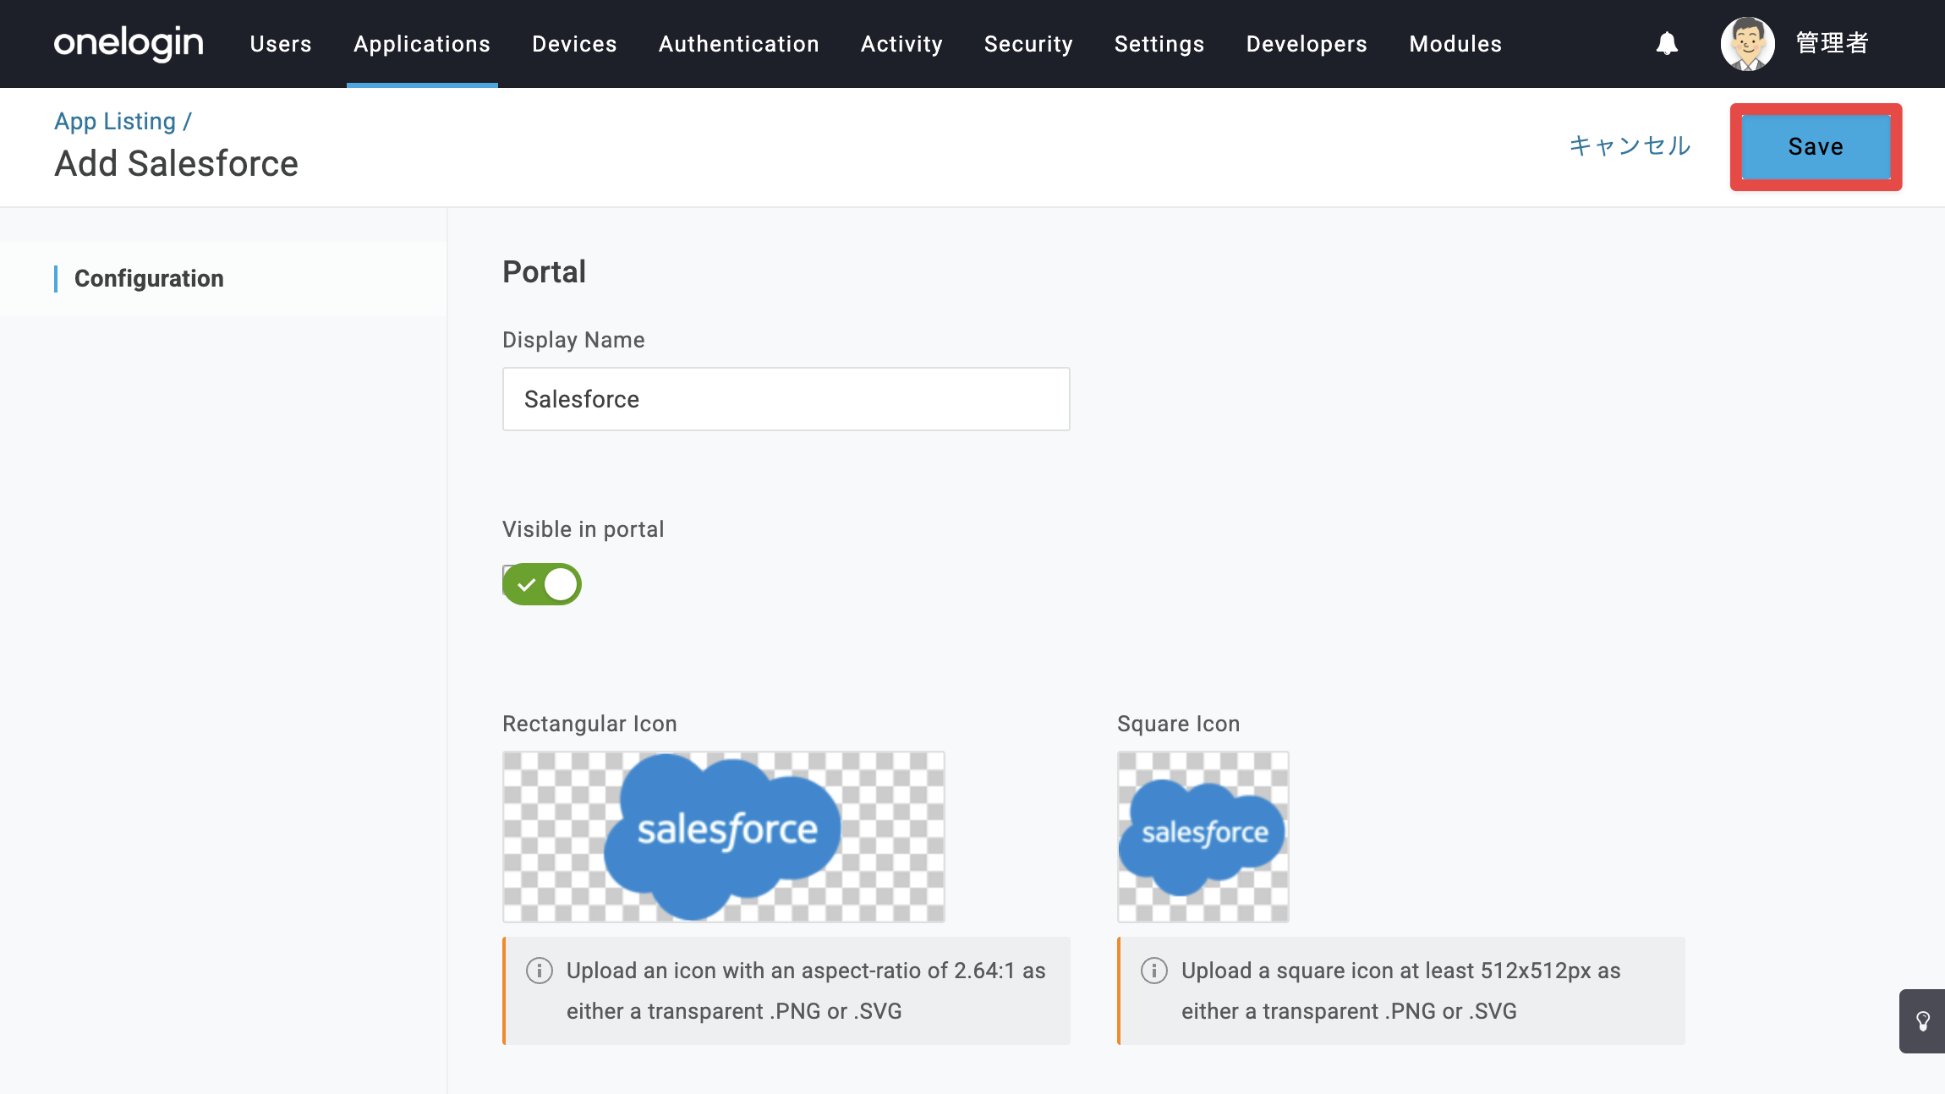This screenshot has width=1945, height=1094.
Task: Click the notification bell icon
Action: click(x=1667, y=43)
